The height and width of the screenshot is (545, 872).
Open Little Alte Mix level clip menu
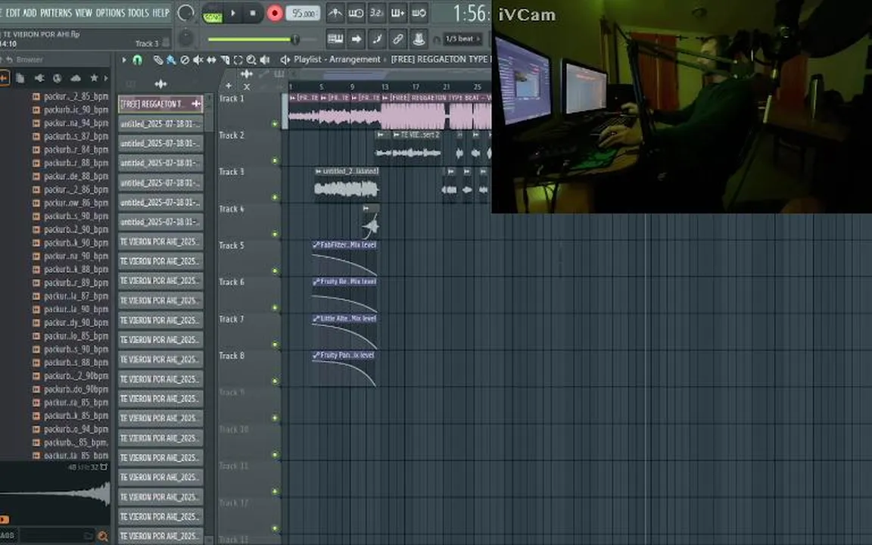pyautogui.click(x=316, y=318)
